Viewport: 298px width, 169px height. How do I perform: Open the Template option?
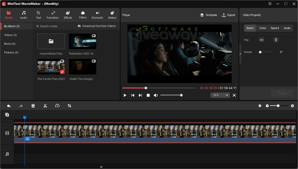[x=209, y=15]
